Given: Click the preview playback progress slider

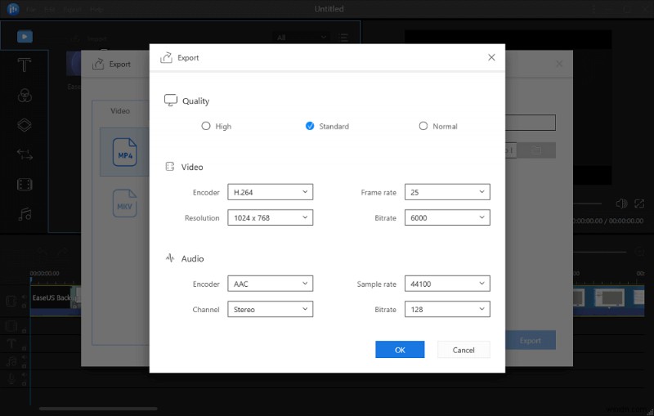Looking at the screenshot, I should [x=588, y=204].
